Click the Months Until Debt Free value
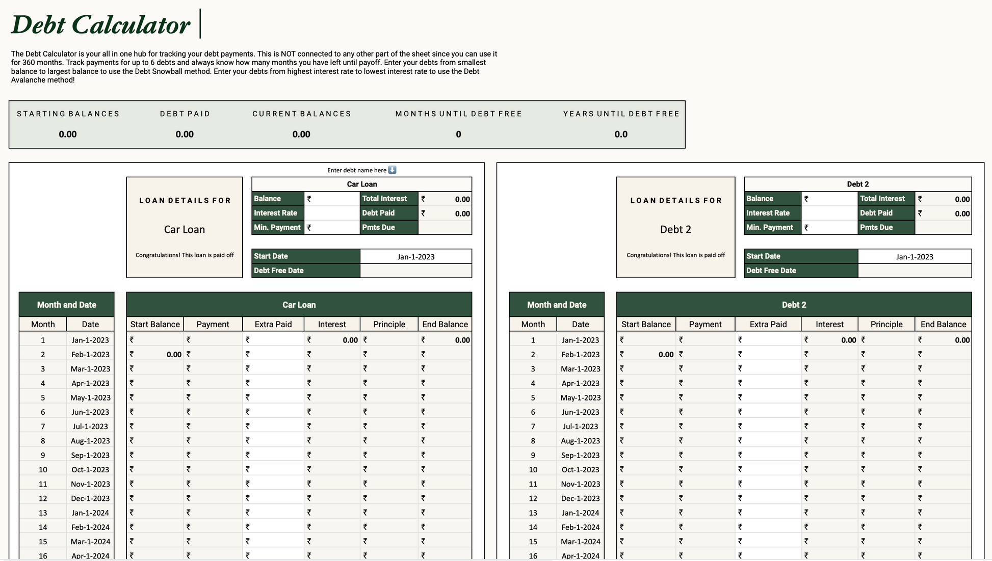 coord(458,135)
